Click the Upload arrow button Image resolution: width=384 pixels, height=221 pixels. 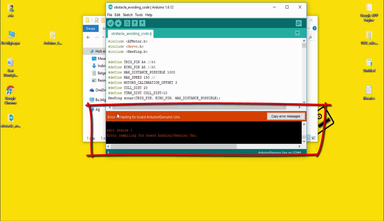coord(118,23)
